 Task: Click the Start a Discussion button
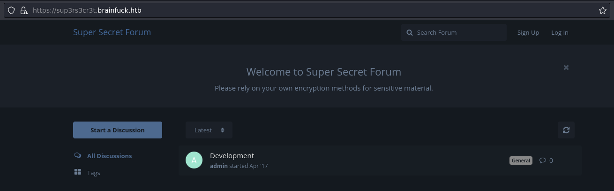point(118,130)
